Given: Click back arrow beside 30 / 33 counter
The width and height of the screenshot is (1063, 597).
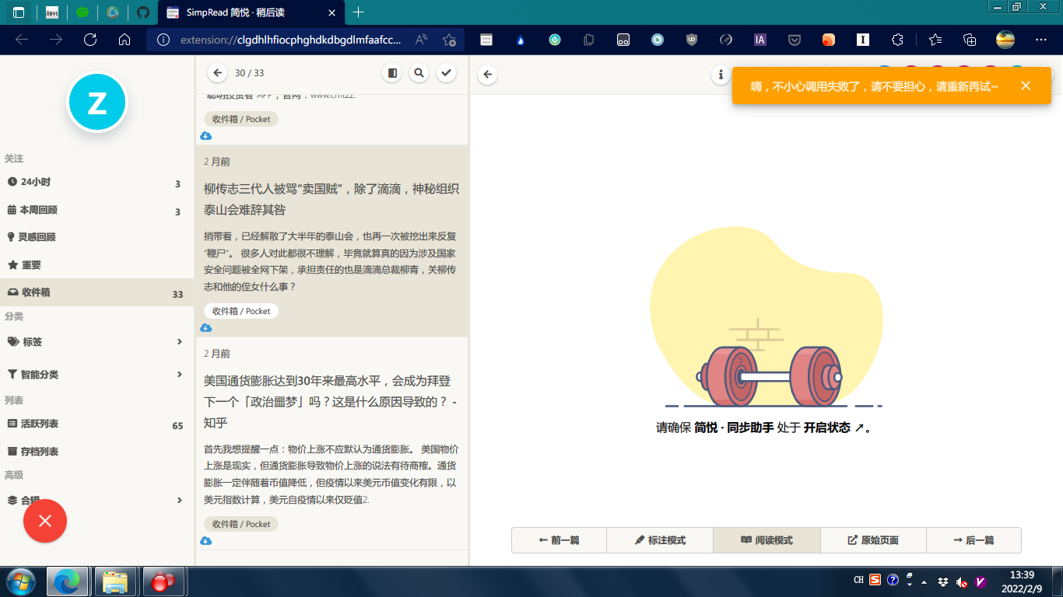Looking at the screenshot, I should (218, 73).
